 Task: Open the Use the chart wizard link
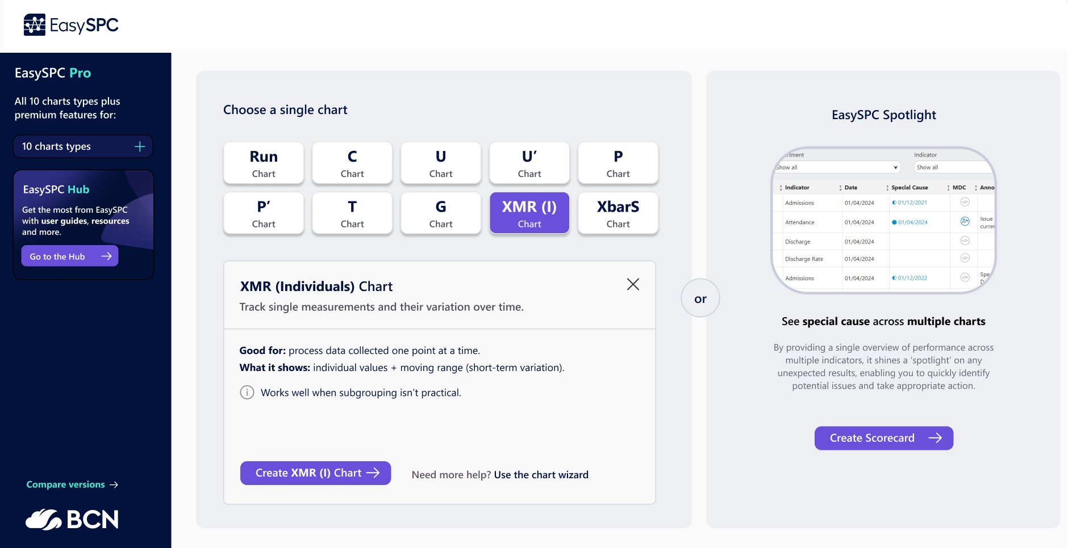[x=541, y=475]
